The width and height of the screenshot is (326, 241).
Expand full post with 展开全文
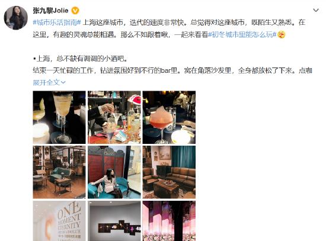click(x=47, y=82)
